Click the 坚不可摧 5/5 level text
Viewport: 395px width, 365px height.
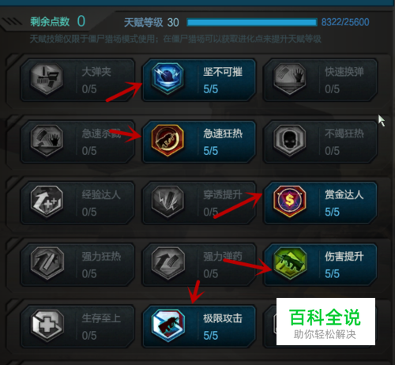(211, 89)
